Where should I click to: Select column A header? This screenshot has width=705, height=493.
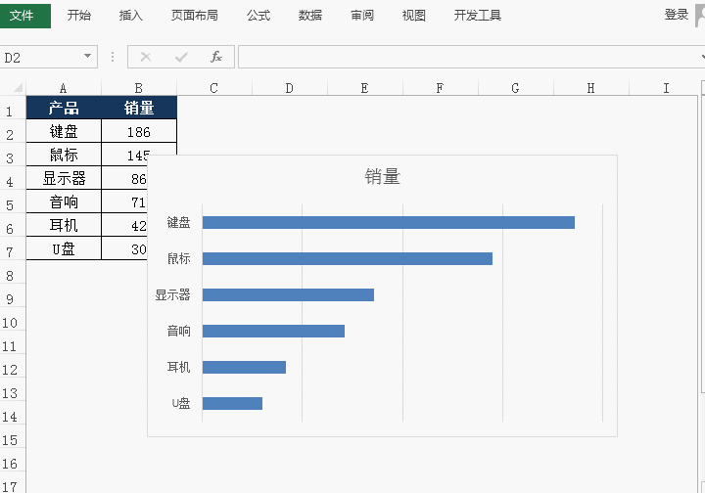[64, 88]
